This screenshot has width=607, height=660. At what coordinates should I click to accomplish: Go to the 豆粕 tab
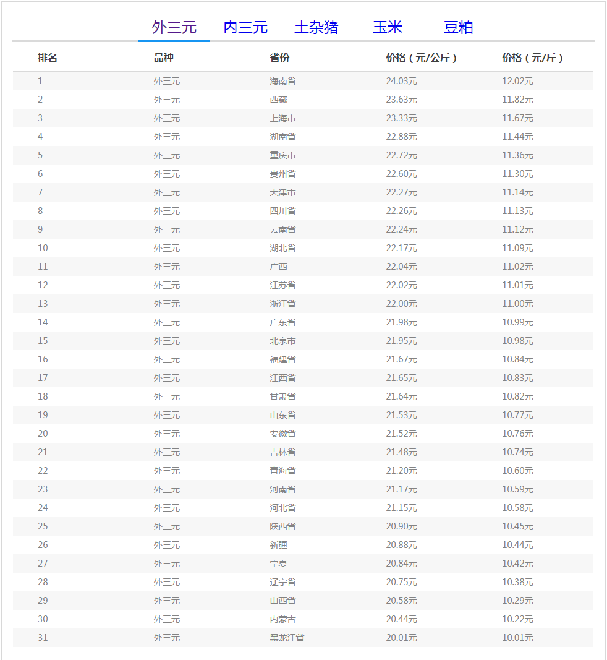pyautogui.click(x=458, y=27)
